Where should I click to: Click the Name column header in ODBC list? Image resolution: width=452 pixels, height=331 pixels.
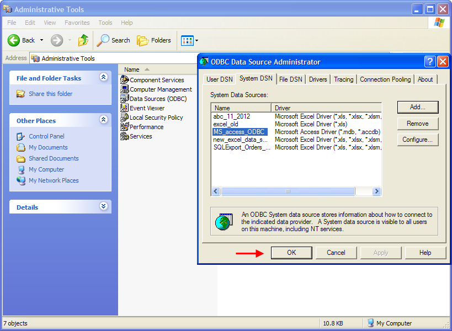[x=241, y=108]
